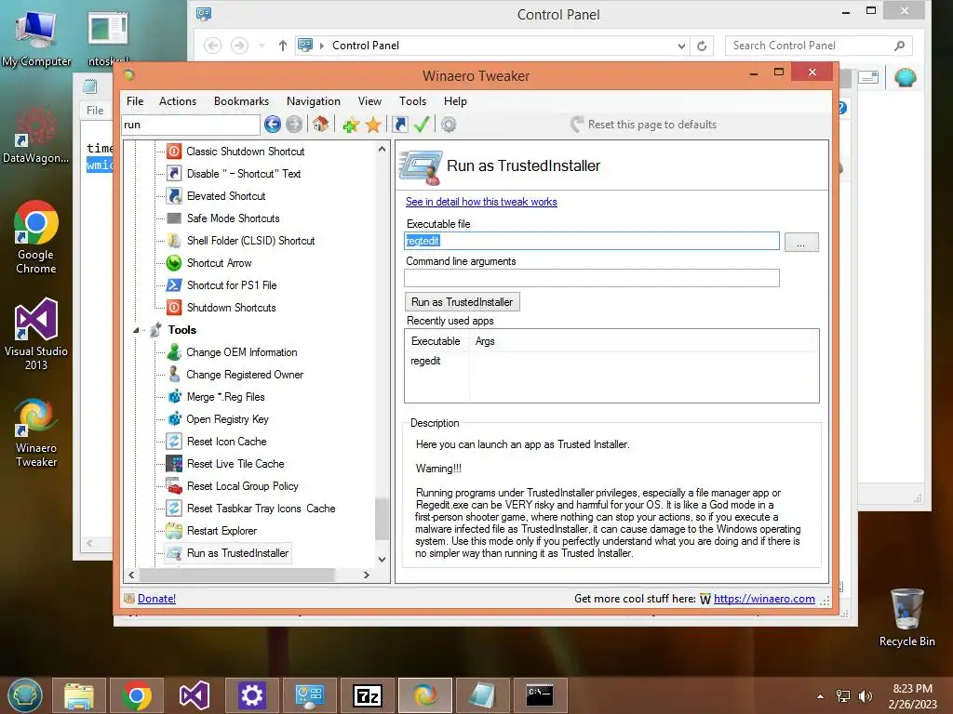Image resolution: width=953 pixels, height=714 pixels.
Task: Click the Executable column header
Action: [436, 341]
